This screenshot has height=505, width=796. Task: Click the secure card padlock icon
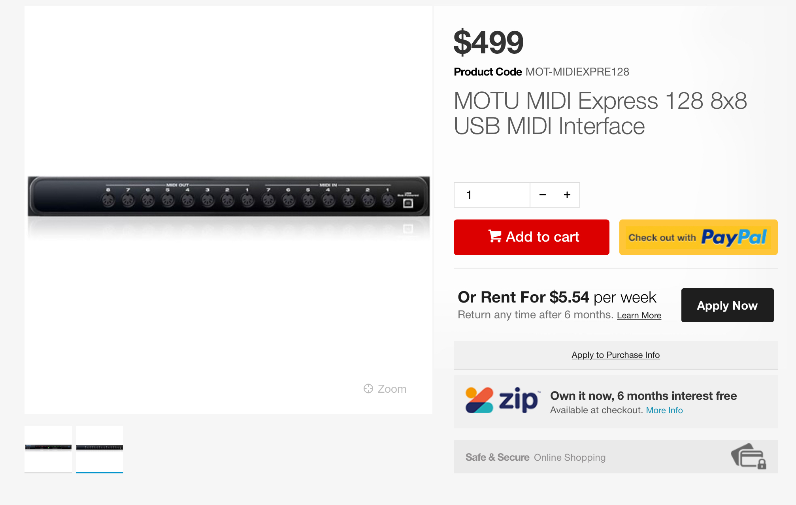749,457
